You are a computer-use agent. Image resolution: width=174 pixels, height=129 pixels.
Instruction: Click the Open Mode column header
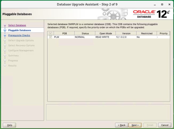tap(105, 33)
